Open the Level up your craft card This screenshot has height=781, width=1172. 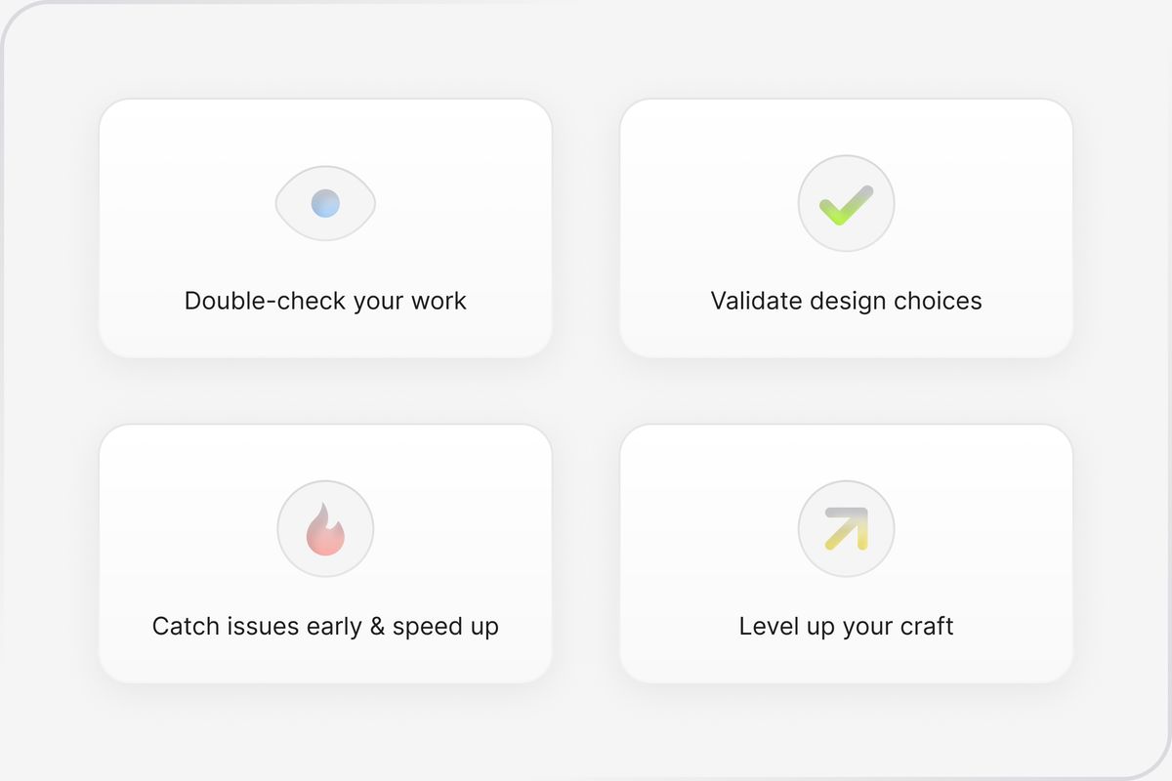click(x=846, y=554)
